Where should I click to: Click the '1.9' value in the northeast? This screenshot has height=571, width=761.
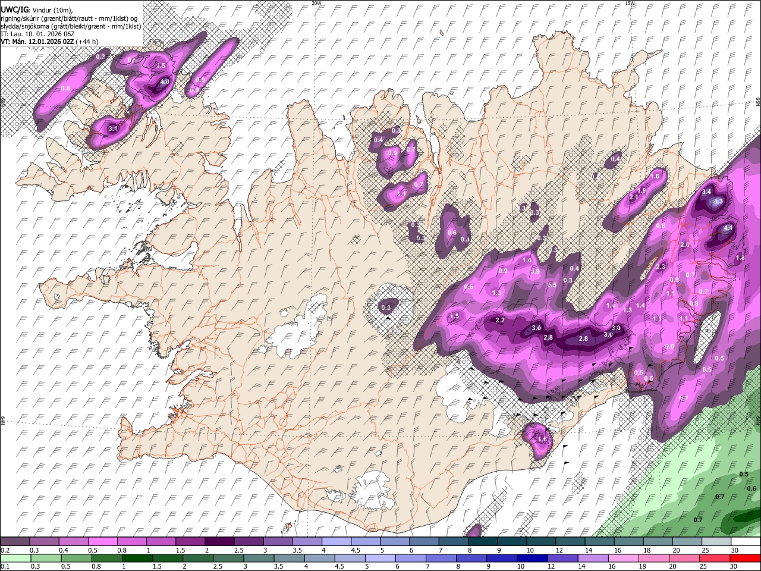[x=641, y=191]
